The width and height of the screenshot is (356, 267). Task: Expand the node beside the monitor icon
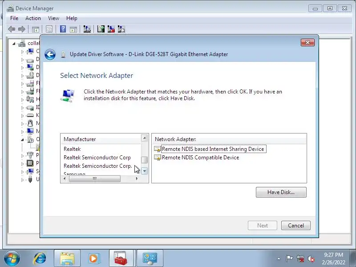[22, 132]
